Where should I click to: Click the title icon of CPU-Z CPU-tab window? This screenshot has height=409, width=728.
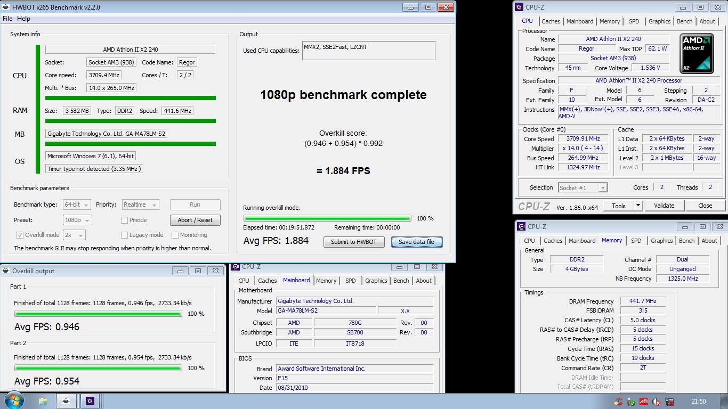click(520, 7)
